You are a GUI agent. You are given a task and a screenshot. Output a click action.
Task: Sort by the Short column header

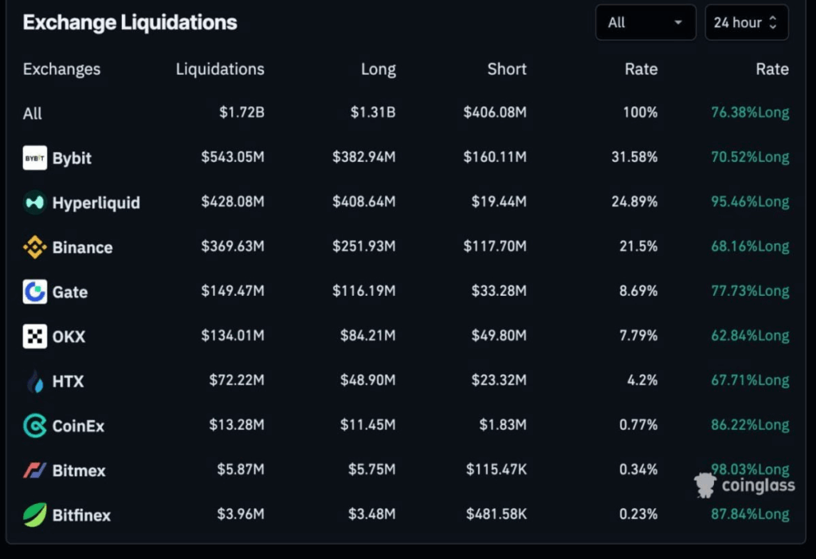pos(507,69)
